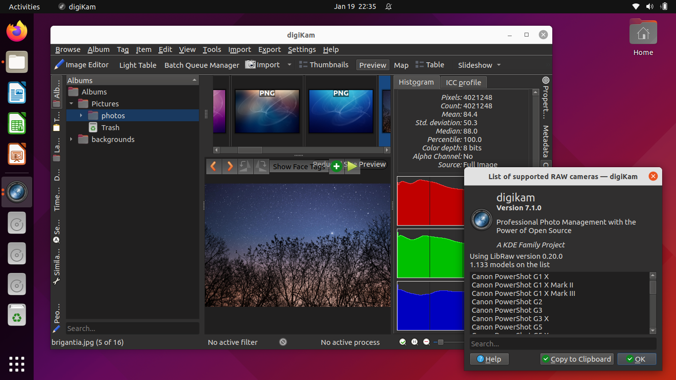Open the Export menu
This screenshot has width=676, height=380.
[x=270, y=49]
